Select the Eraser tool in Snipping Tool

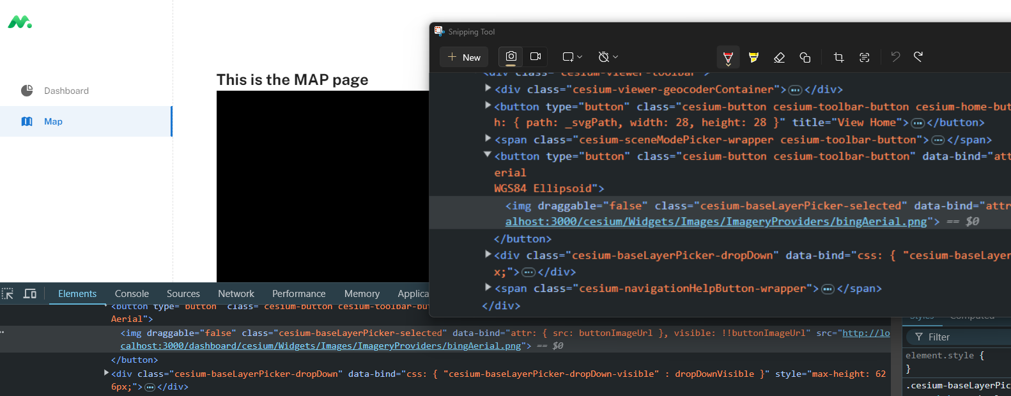(x=779, y=57)
